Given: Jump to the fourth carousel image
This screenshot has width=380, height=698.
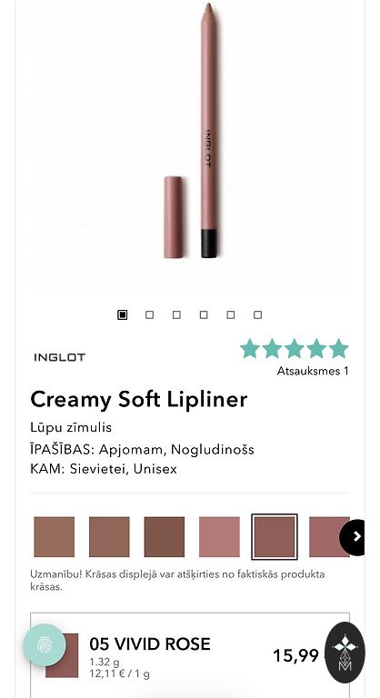Looking at the screenshot, I should [204, 314].
